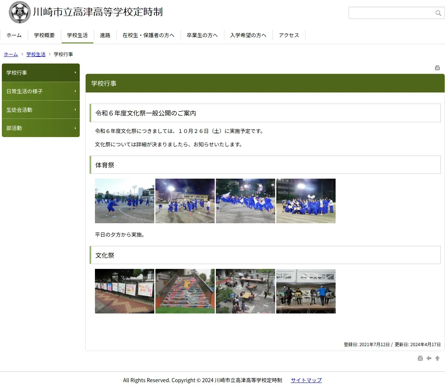Click the 学校生活 breadcrumb link
Viewport: 445px width, 387px height.
click(36, 54)
